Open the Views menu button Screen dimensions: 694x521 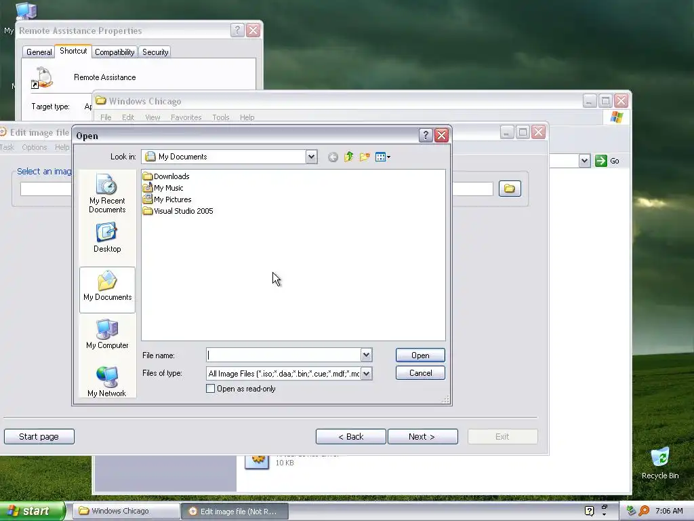click(x=382, y=157)
